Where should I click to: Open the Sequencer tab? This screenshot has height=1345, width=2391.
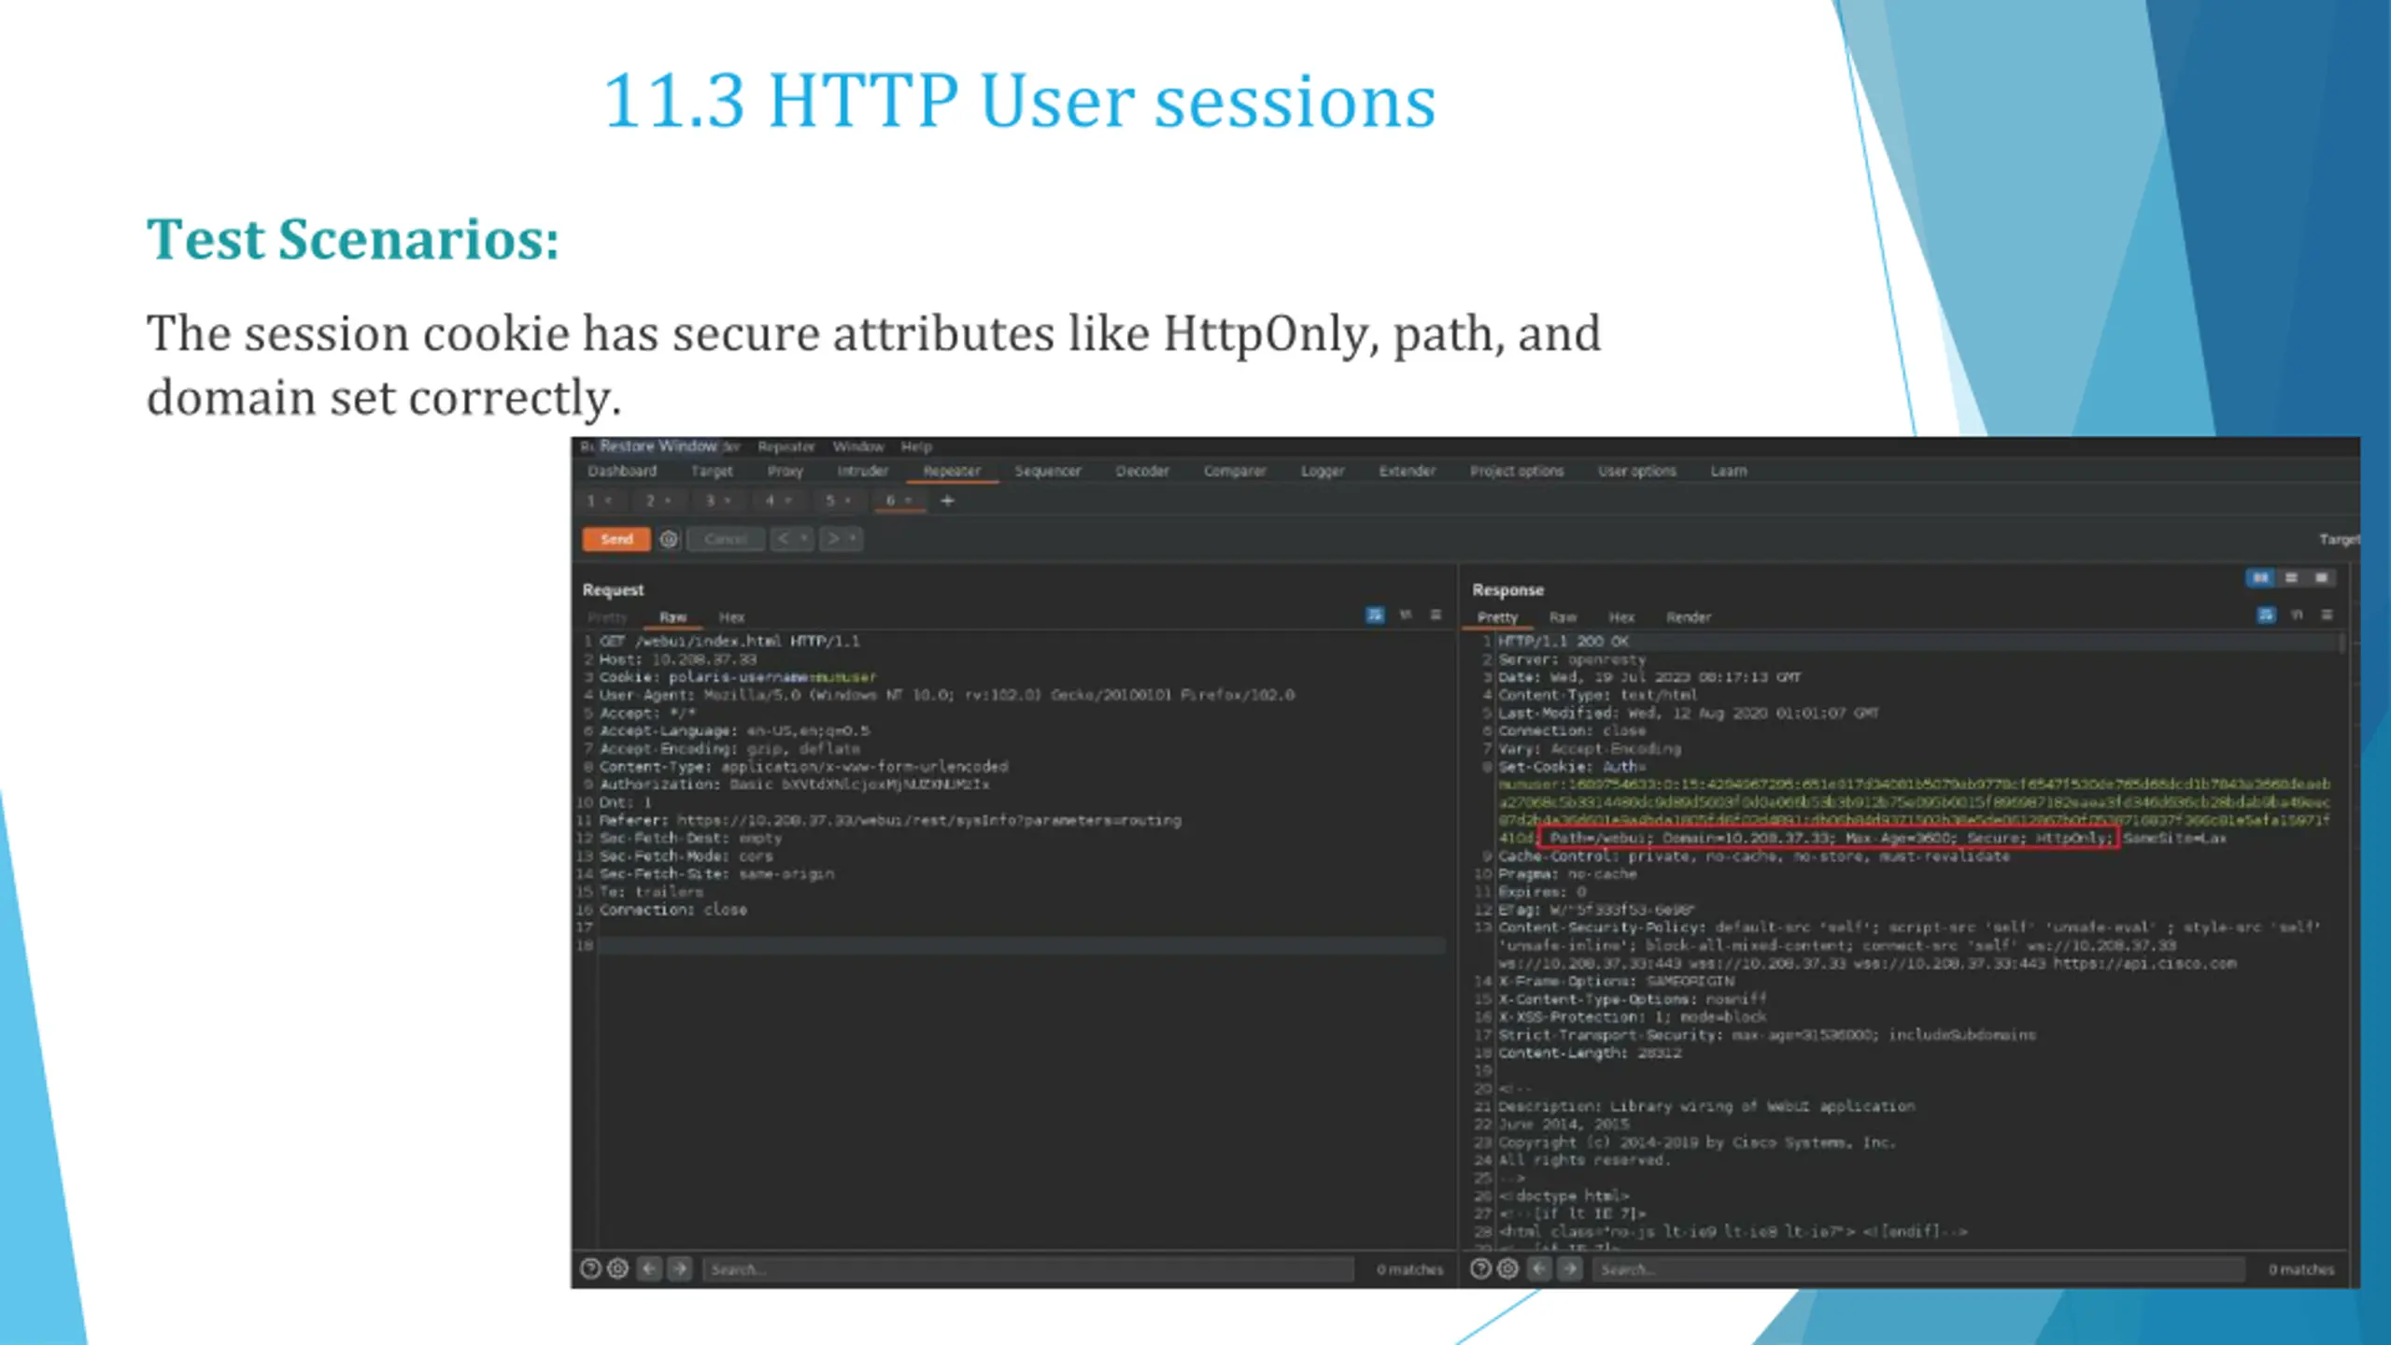click(x=1048, y=471)
